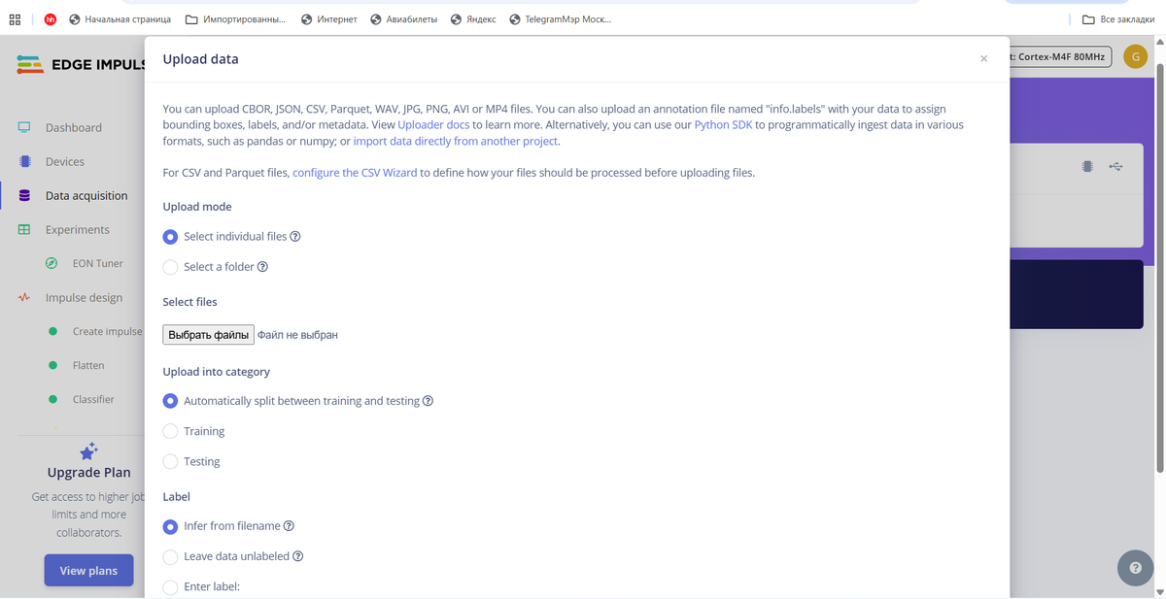
Task: Open Create impulse step
Action: (108, 331)
